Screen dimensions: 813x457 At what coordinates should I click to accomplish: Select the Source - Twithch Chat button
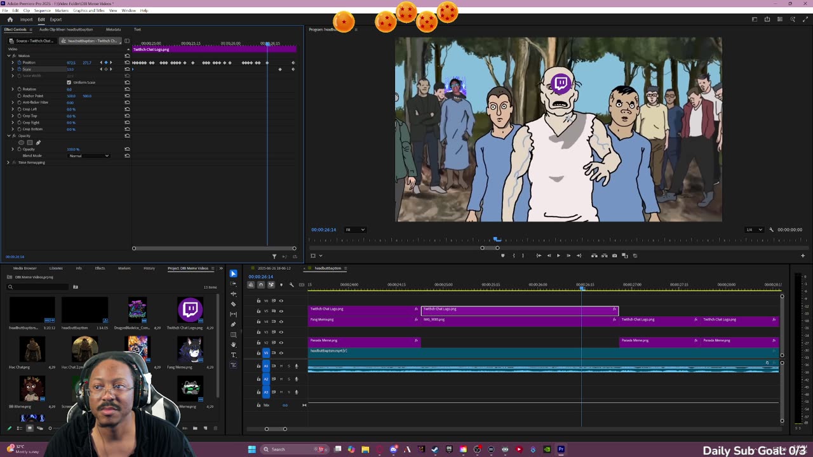click(31, 41)
